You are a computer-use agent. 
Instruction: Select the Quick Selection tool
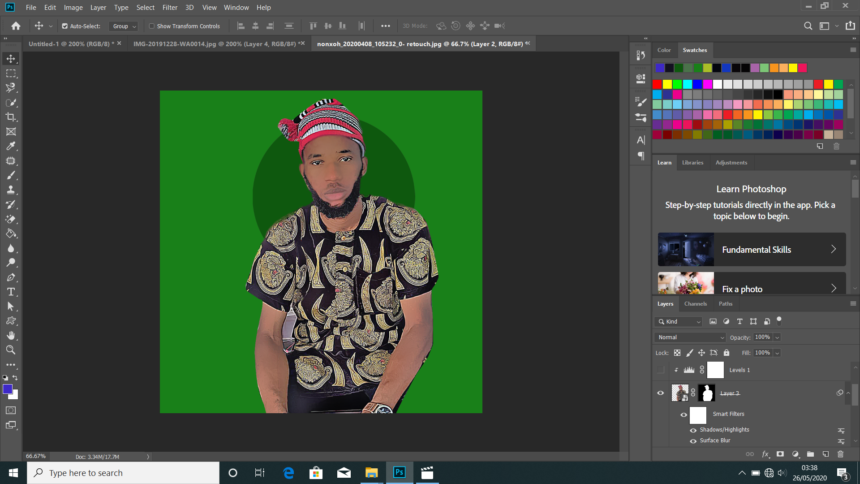[x=11, y=103]
